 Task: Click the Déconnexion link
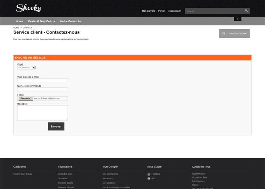(x=174, y=11)
